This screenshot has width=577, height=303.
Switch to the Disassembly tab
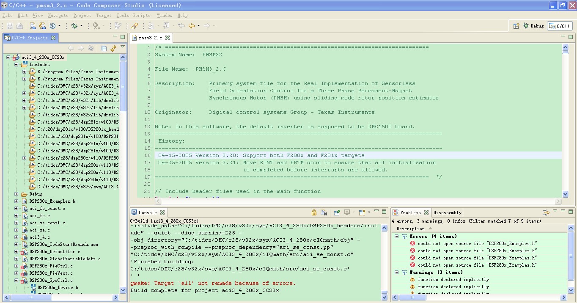point(447,212)
